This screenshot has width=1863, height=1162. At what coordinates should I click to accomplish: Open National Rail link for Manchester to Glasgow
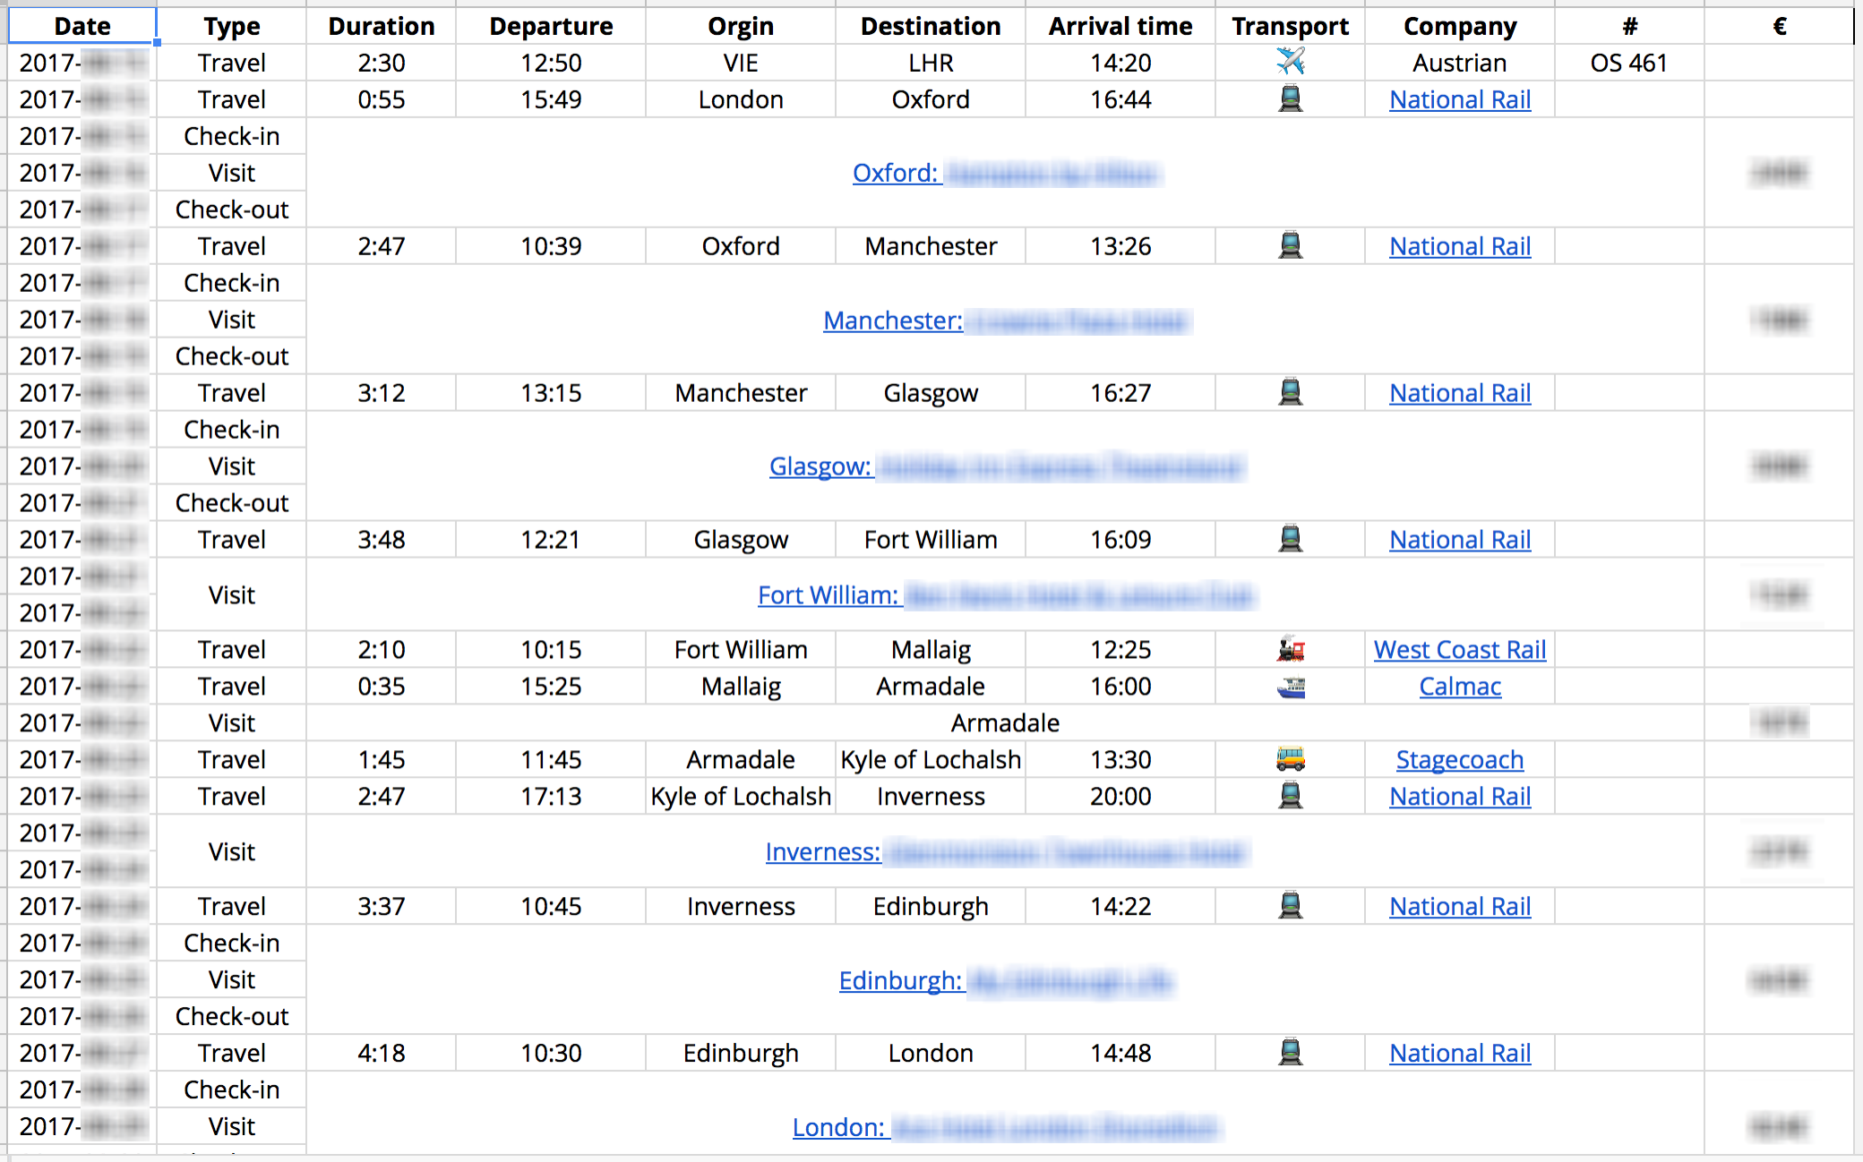click(1460, 393)
